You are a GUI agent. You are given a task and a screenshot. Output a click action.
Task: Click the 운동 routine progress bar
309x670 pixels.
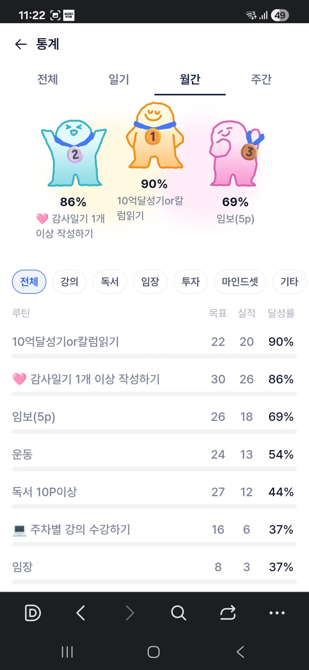pyautogui.click(x=154, y=469)
